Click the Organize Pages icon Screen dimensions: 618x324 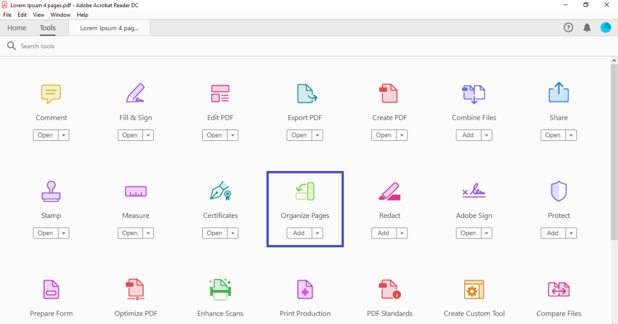pyautogui.click(x=305, y=192)
